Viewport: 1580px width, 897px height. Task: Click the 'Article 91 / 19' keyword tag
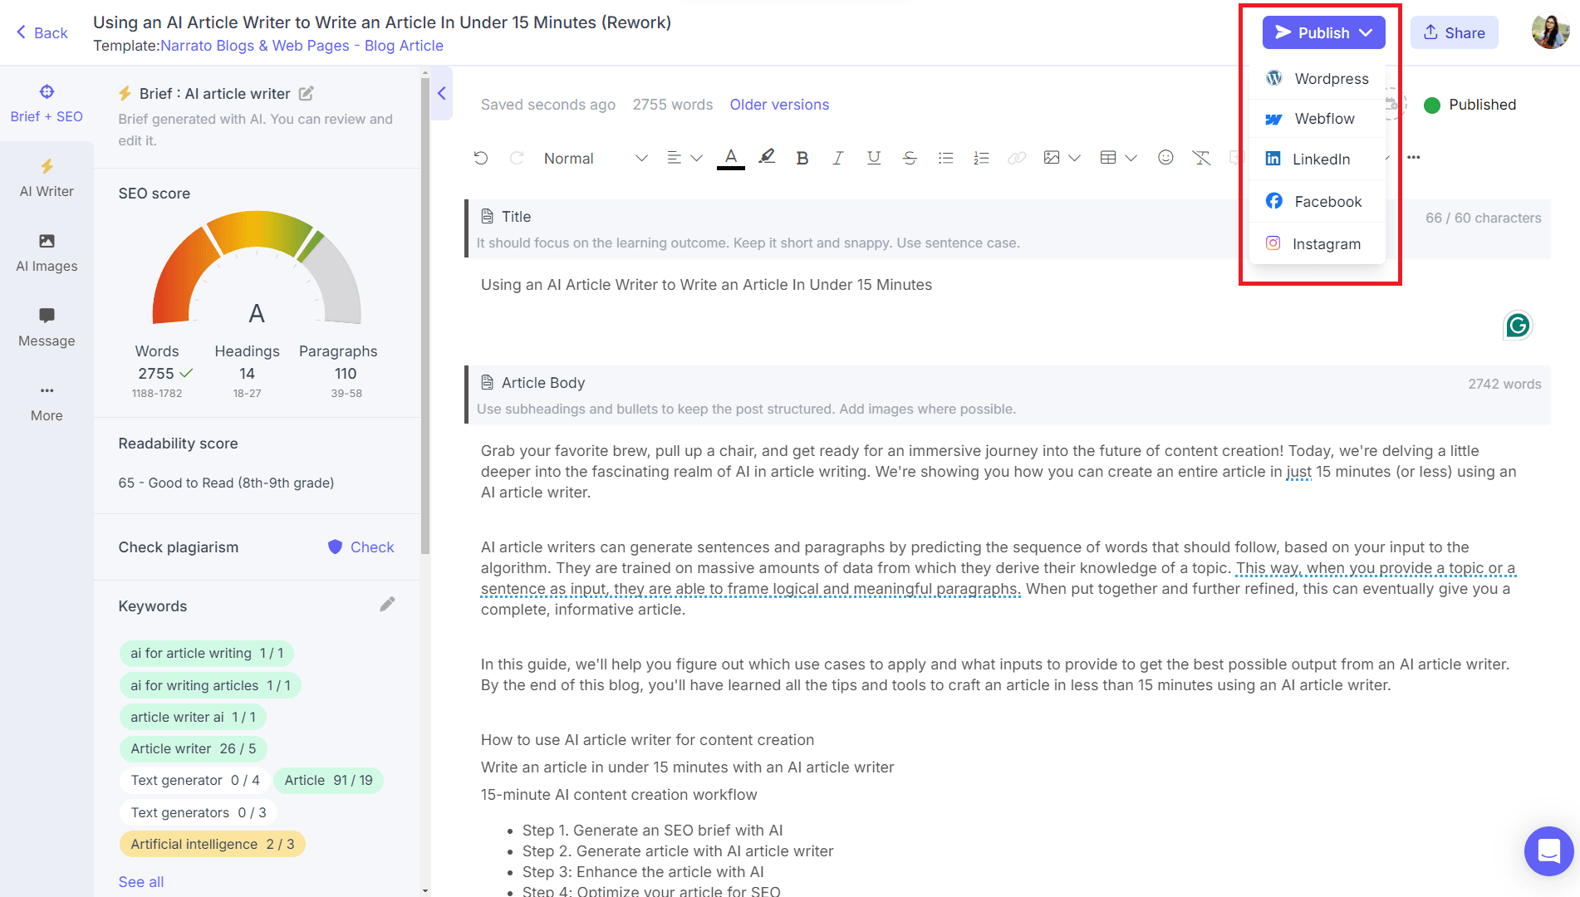[328, 780]
